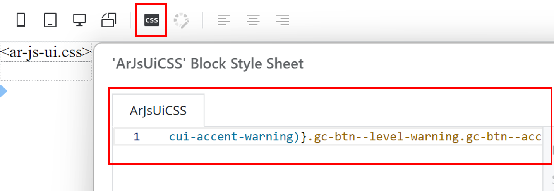Screen dimensions: 554x191
Task: Open the multi-device preview icon
Action: (x=109, y=20)
